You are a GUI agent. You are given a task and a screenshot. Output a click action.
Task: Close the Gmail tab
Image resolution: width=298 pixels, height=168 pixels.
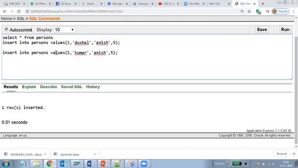102,4
